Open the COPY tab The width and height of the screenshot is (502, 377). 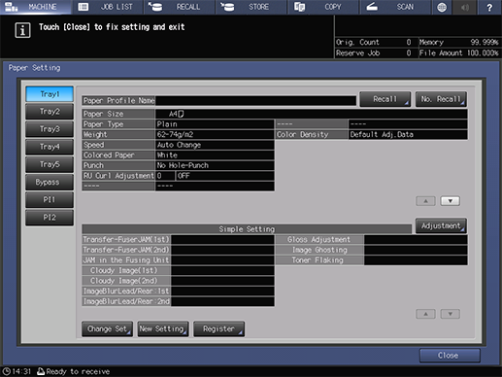pyautogui.click(x=322, y=7)
